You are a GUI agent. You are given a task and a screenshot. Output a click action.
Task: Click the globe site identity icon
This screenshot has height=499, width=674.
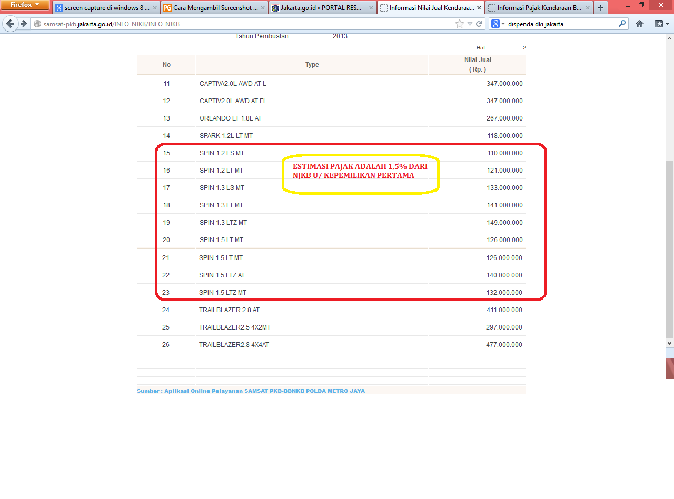(x=37, y=24)
